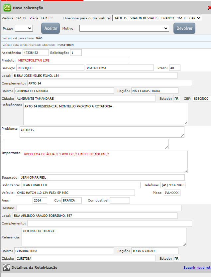Screen dimensions: 211x277
Task: Open the Direciona para outra viatura dropdown
Action: (157, 18)
